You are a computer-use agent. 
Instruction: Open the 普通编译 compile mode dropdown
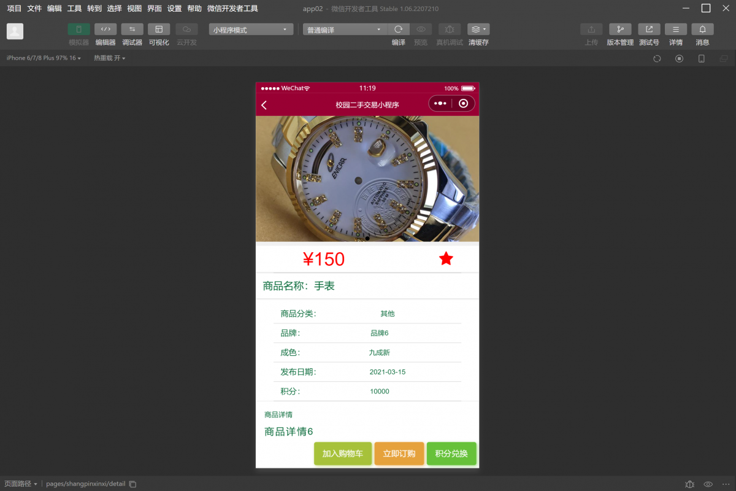(x=343, y=29)
